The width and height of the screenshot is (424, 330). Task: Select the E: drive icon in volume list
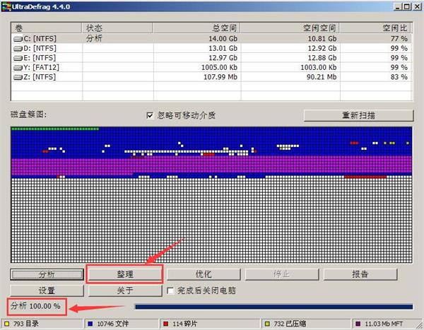coord(18,58)
